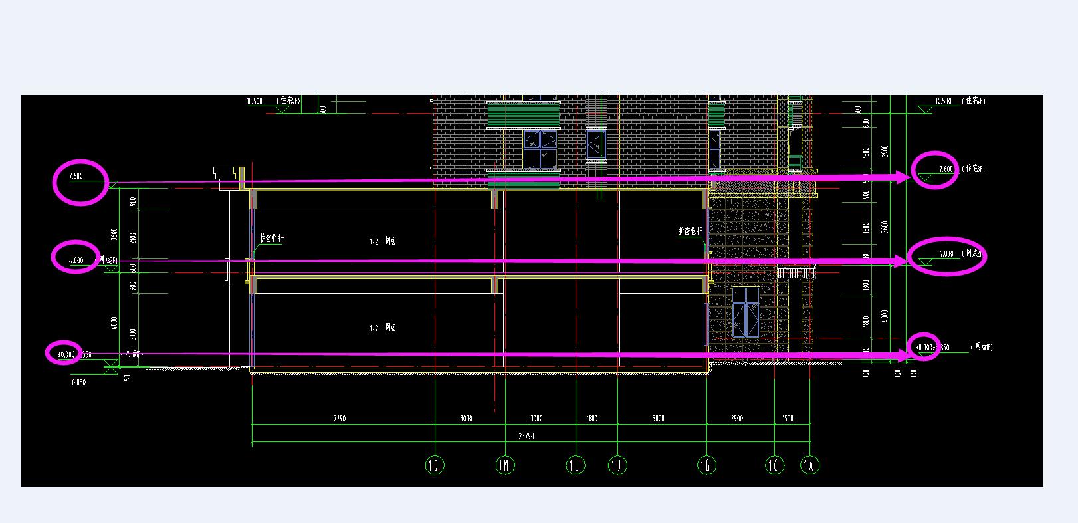Click the 3600 vertical dimension on the left

point(114,235)
